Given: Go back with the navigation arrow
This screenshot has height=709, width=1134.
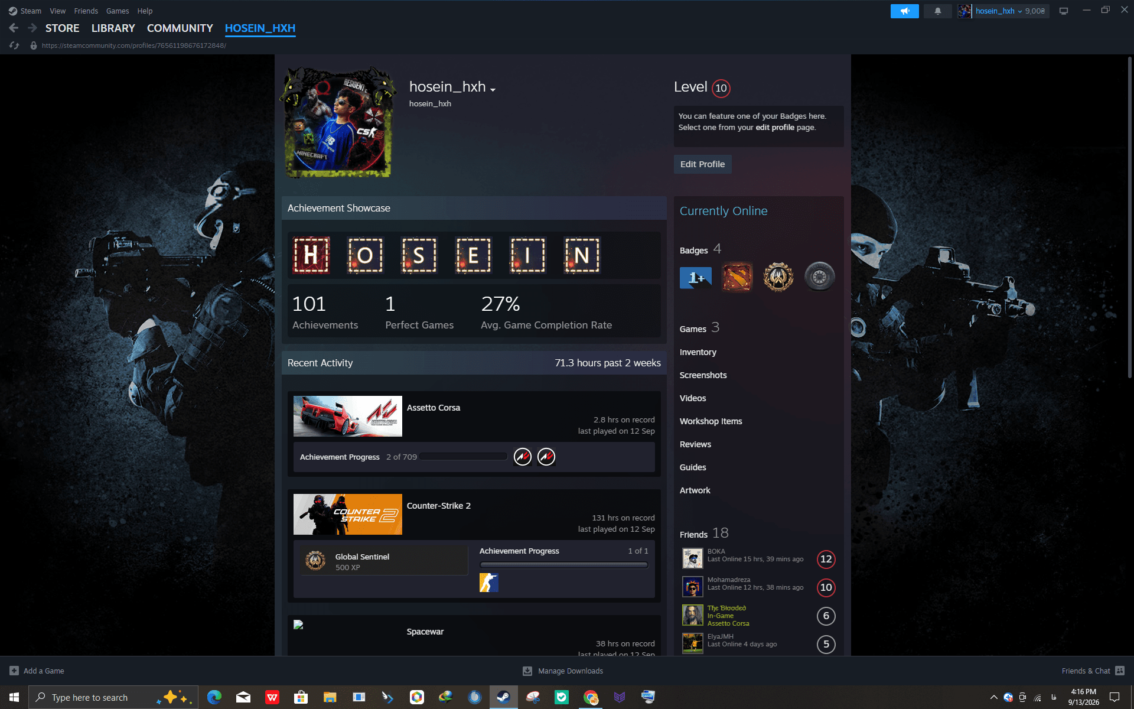Looking at the screenshot, I should pyautogui.click(x=14, y=28).
